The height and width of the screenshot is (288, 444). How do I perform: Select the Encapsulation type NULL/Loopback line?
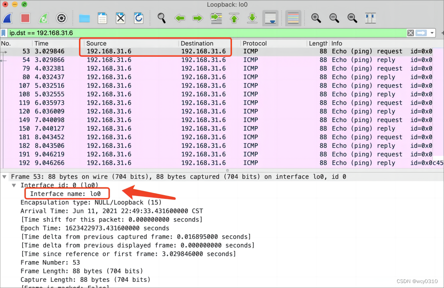91,203
